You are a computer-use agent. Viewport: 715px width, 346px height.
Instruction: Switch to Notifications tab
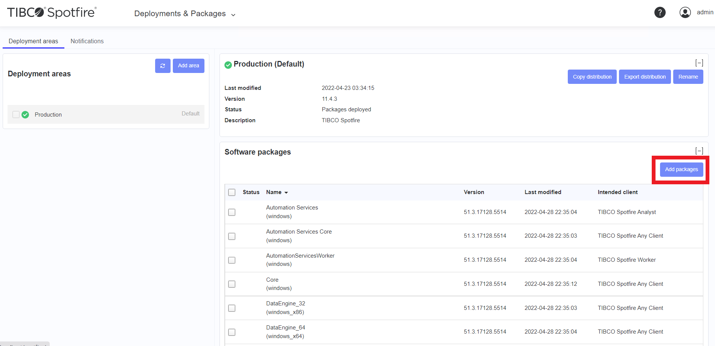(x=87, y=41)
